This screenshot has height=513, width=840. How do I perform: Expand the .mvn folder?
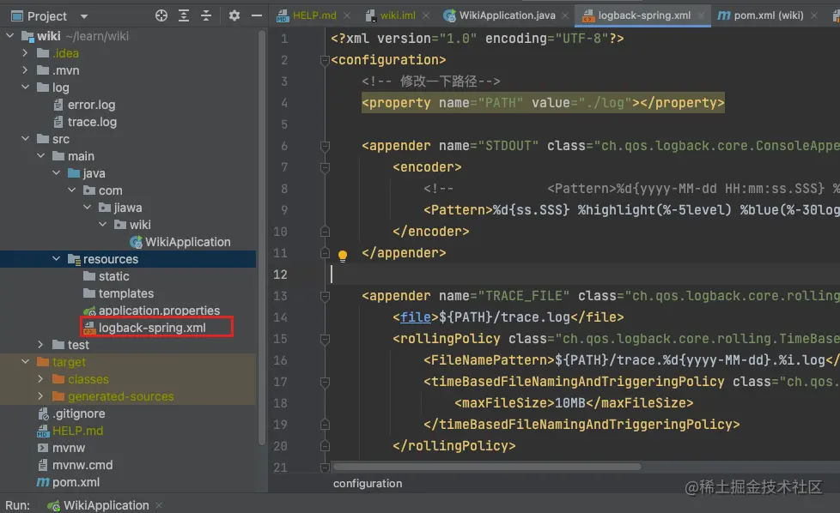pos(25,70)
